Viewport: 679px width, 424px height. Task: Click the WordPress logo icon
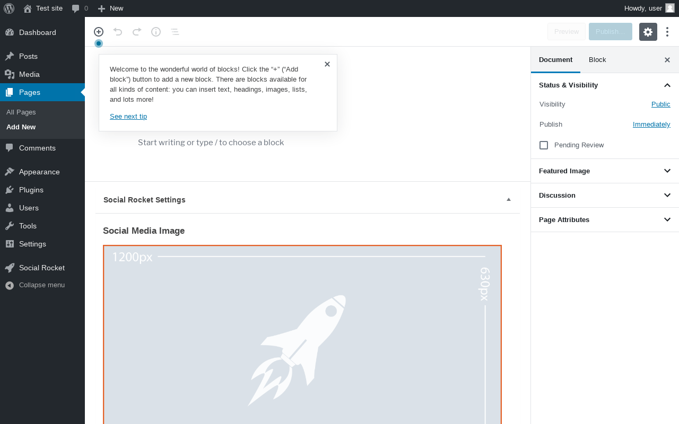(9, 8)
